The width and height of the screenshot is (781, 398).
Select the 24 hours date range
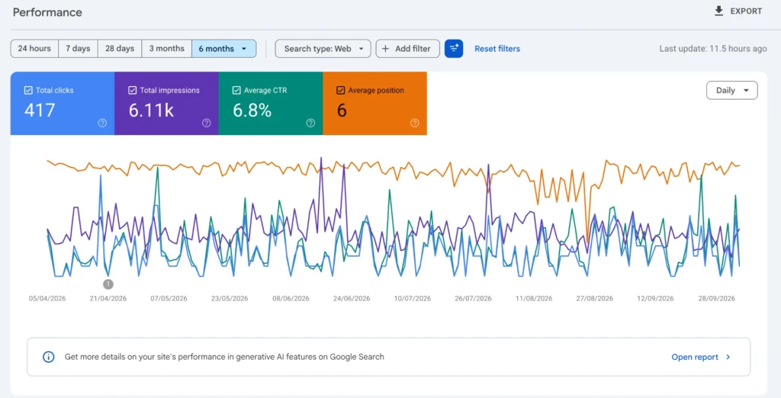point(34,48)
